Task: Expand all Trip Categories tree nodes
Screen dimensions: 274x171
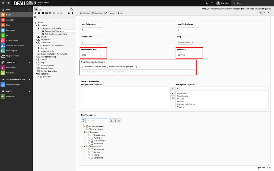Action: click(x=111, y=121)
